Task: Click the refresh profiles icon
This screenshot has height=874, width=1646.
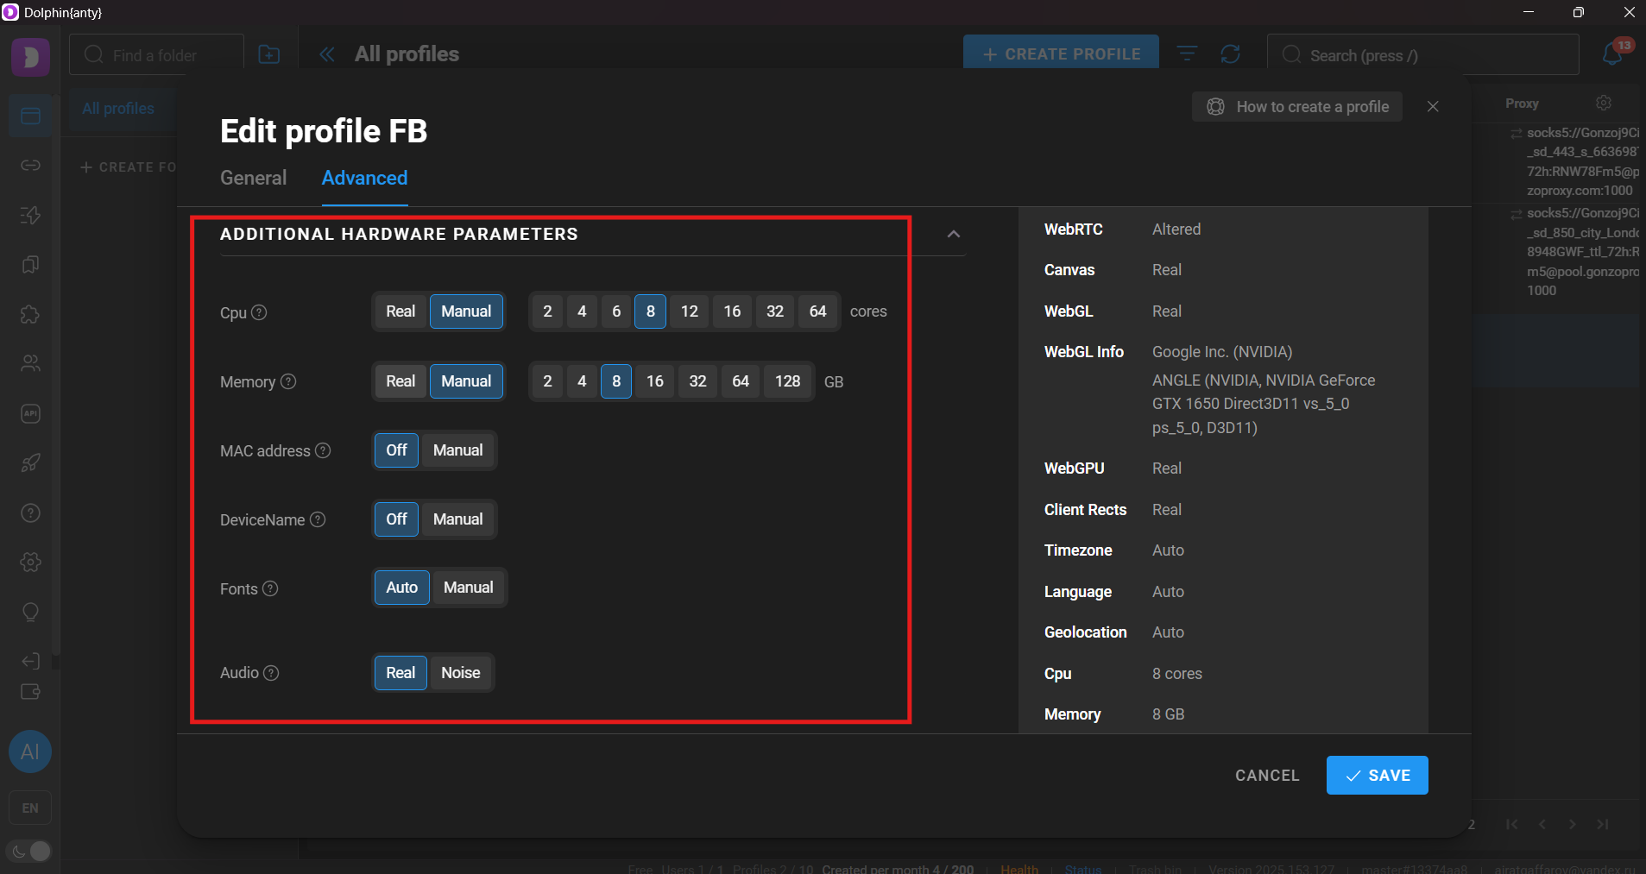Action: [1230, 54]
